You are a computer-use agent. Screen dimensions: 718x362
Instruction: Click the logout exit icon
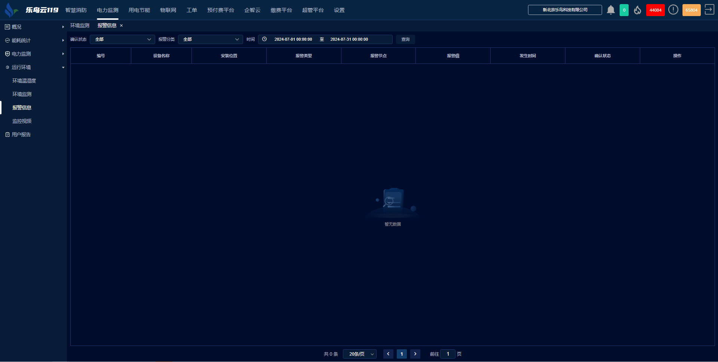pyautogui.click(x=709, y=10)
